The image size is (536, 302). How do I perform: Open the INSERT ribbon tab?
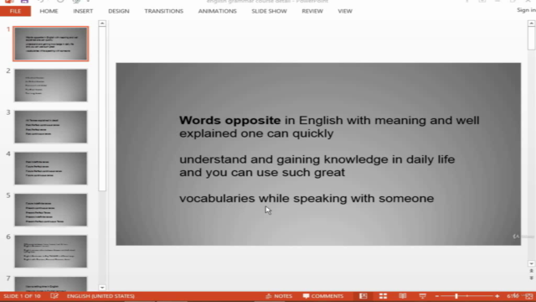83,11
